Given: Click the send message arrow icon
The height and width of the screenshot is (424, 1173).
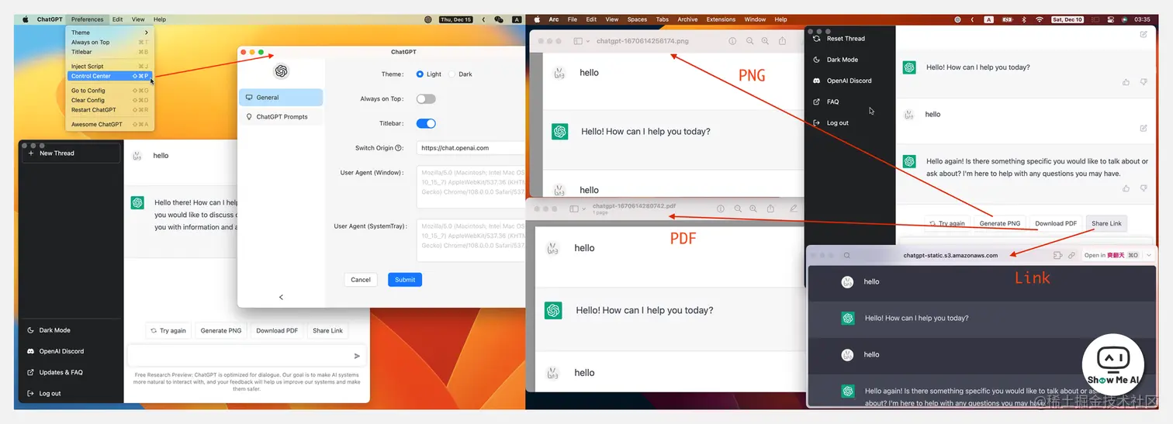Looking at the screenshot, I should [x=357, y=357].
